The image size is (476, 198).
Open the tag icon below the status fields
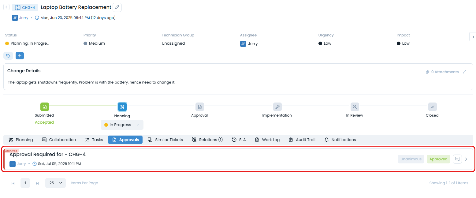[x=8, y=56]
